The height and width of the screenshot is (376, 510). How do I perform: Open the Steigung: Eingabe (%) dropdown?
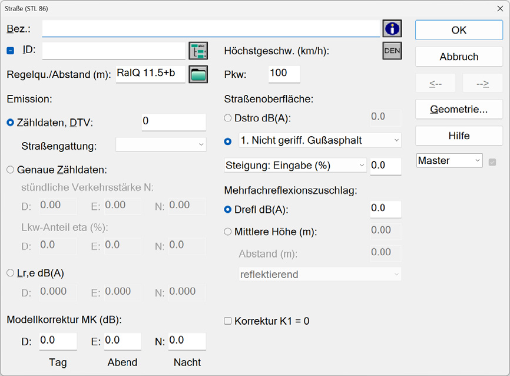[x=295, y=166]
